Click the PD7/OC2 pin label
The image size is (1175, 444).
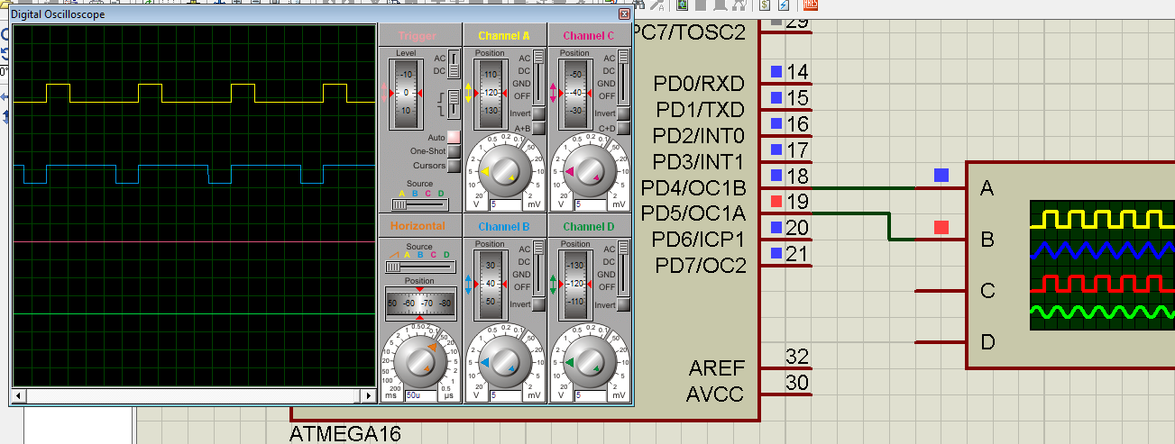point(701,265)
